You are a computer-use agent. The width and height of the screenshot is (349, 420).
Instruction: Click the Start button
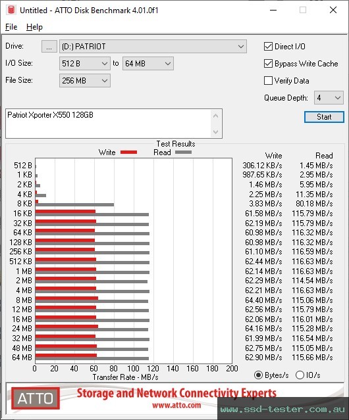point(324,117)
